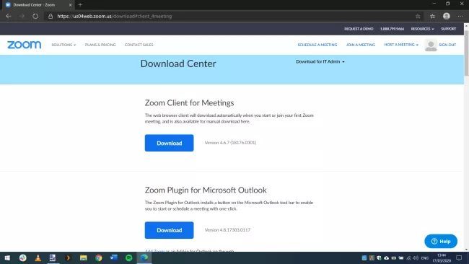Open the browser profile avatar icon
This screenshot has width=469, height=264.
point(447,16)
